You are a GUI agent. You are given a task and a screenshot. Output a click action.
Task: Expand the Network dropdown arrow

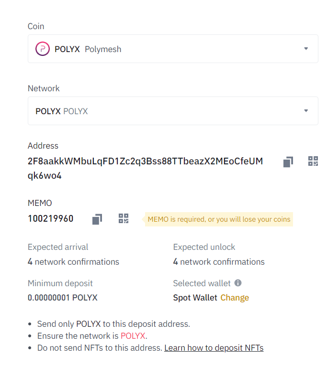click(x=306, y=111)
